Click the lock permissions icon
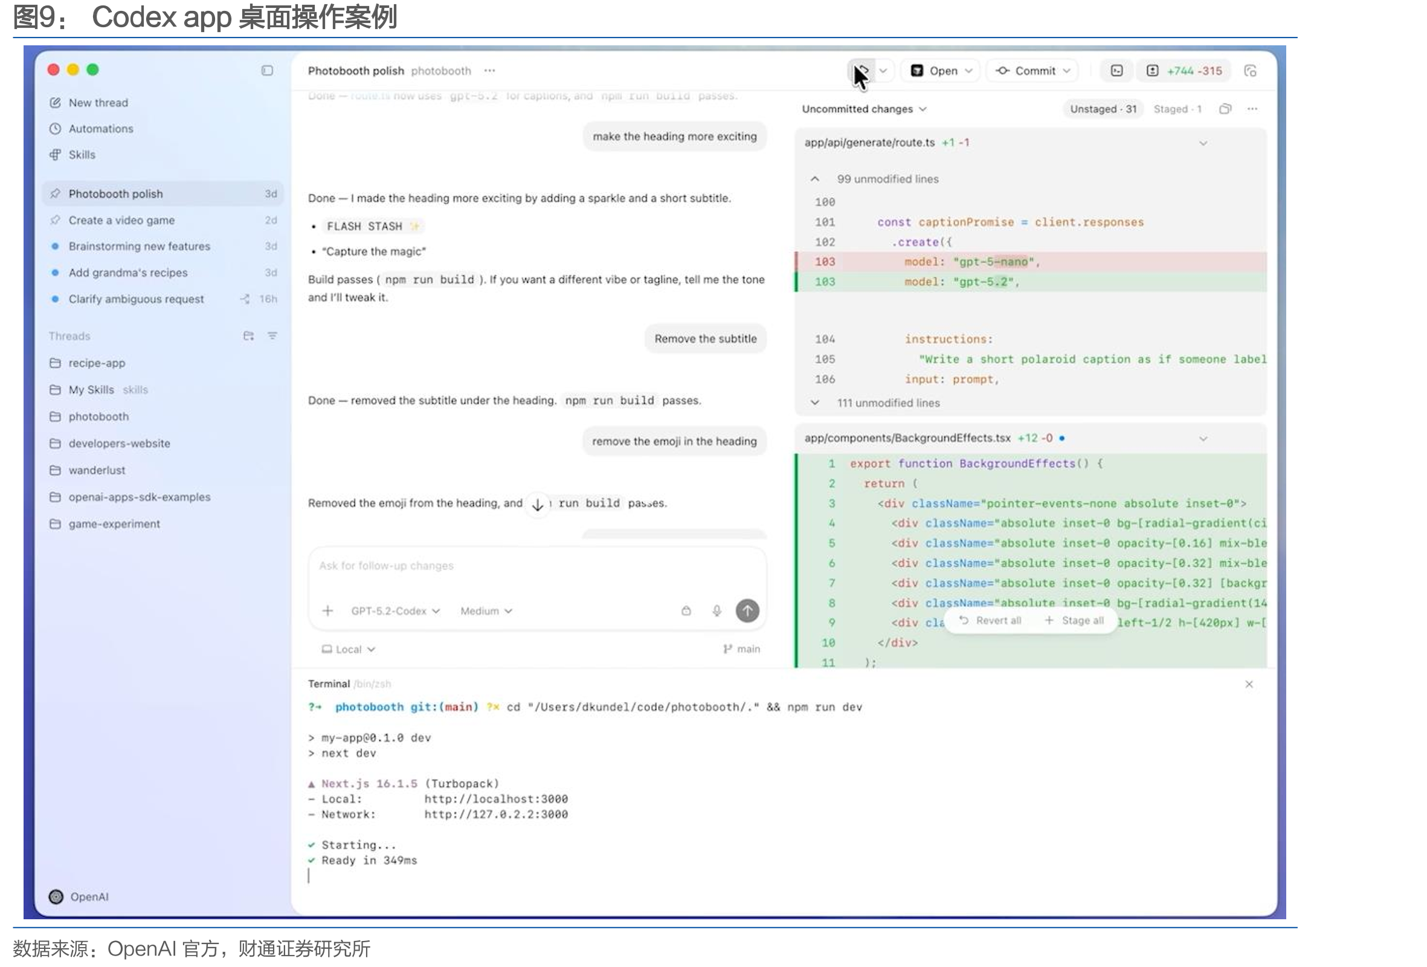The width and height of the screenshot is (1427, 967). (686, 610)
